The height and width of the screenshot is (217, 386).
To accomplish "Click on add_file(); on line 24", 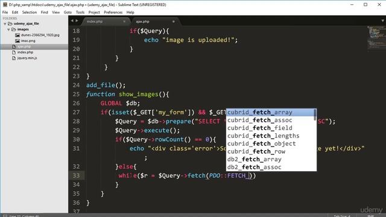I will (x=106, y=85).
